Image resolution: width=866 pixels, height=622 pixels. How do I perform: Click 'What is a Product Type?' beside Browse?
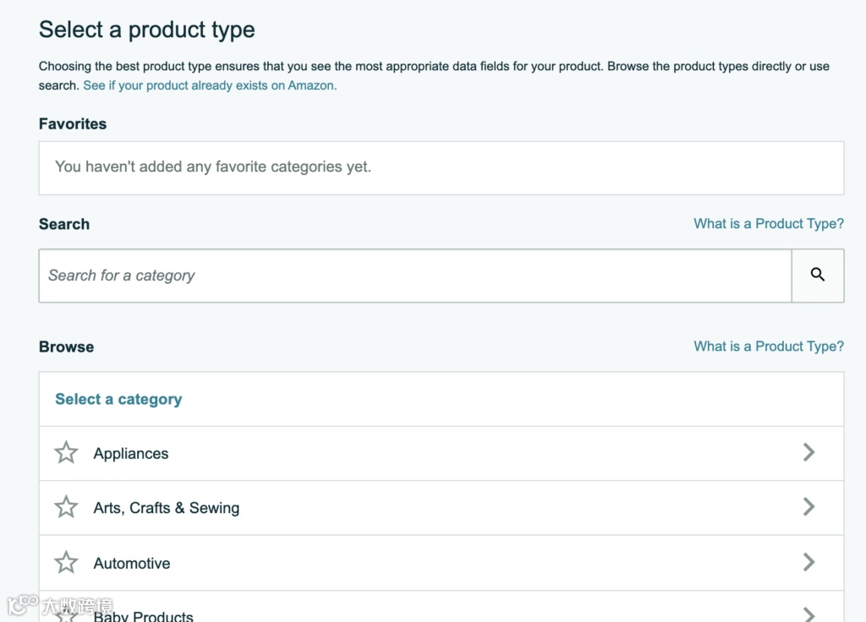point(769,346)
